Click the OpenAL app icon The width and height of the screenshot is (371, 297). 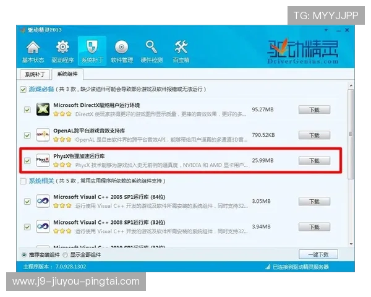pyautogui.click(x=43, y=135)
